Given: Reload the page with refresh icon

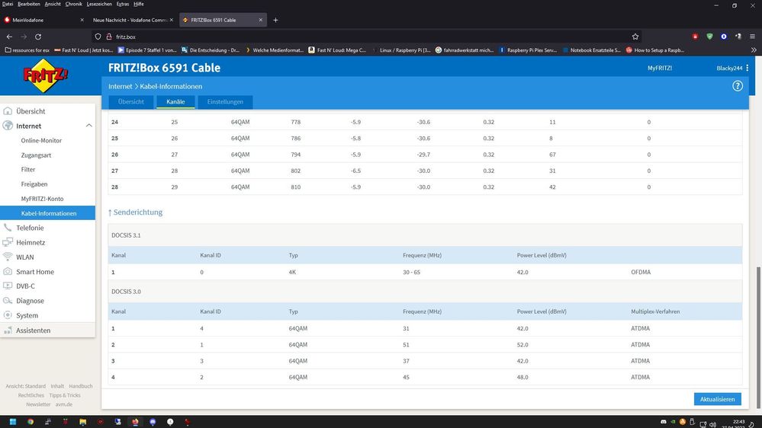Looking at the screenshot, I should [38, 37].
